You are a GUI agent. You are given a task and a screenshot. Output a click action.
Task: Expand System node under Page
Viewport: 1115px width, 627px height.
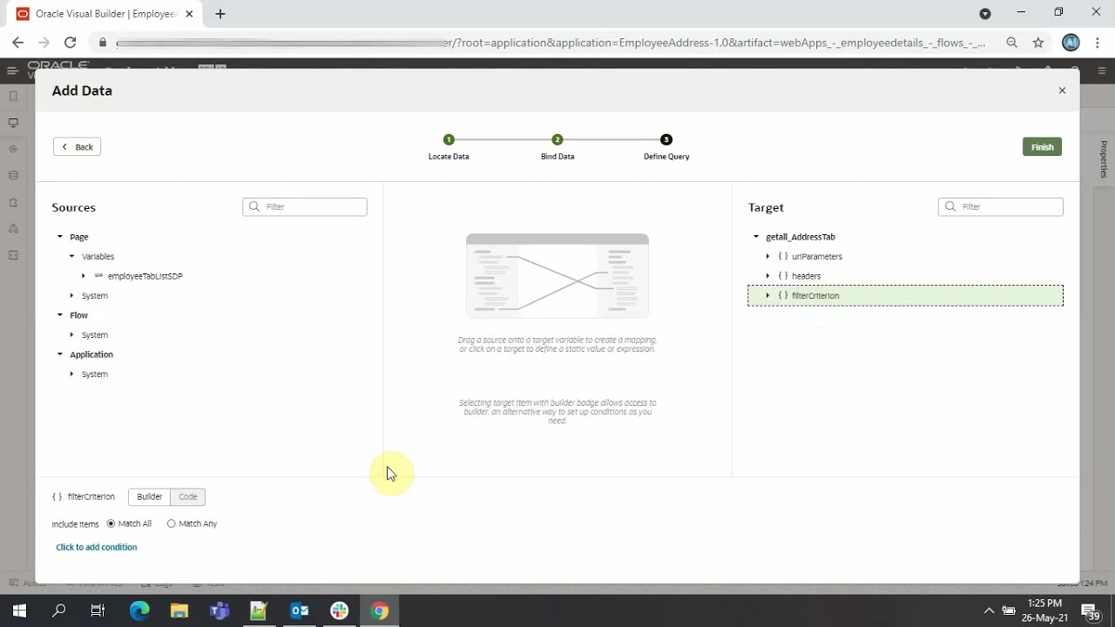click(72, 295)
